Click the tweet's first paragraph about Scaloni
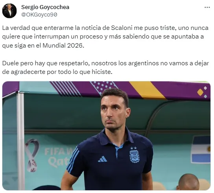This screenshot has height=193, width=214. point(105,37)
